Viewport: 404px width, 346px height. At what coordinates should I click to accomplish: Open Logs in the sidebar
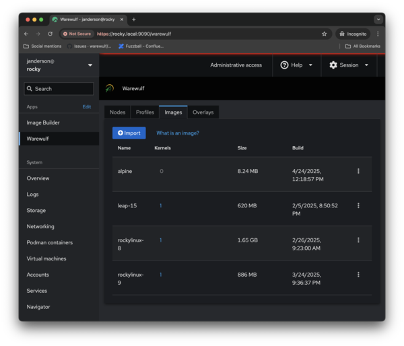coord(59,195)
